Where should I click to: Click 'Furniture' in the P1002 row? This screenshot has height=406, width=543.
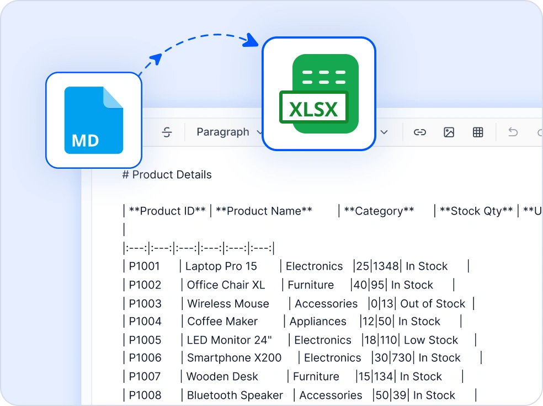(x=311, y=285)
